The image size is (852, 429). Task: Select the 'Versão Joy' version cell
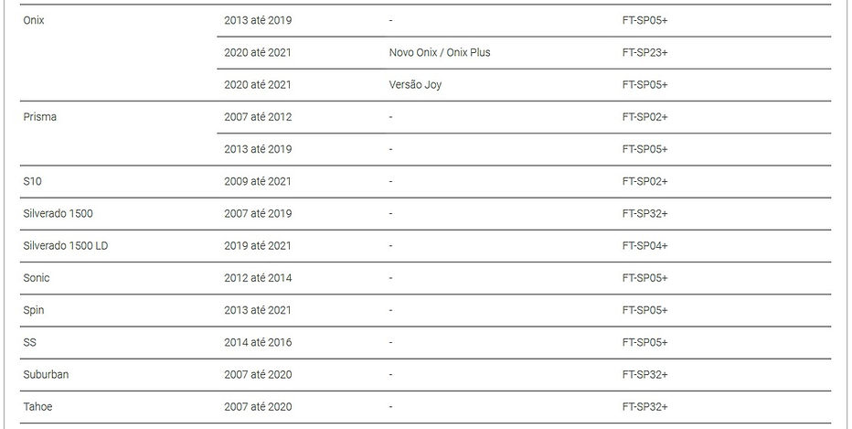[414, 85]
